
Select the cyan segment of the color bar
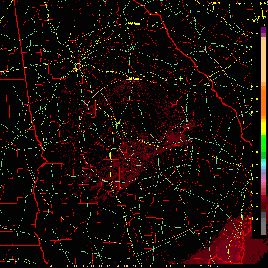pos(263,164)
